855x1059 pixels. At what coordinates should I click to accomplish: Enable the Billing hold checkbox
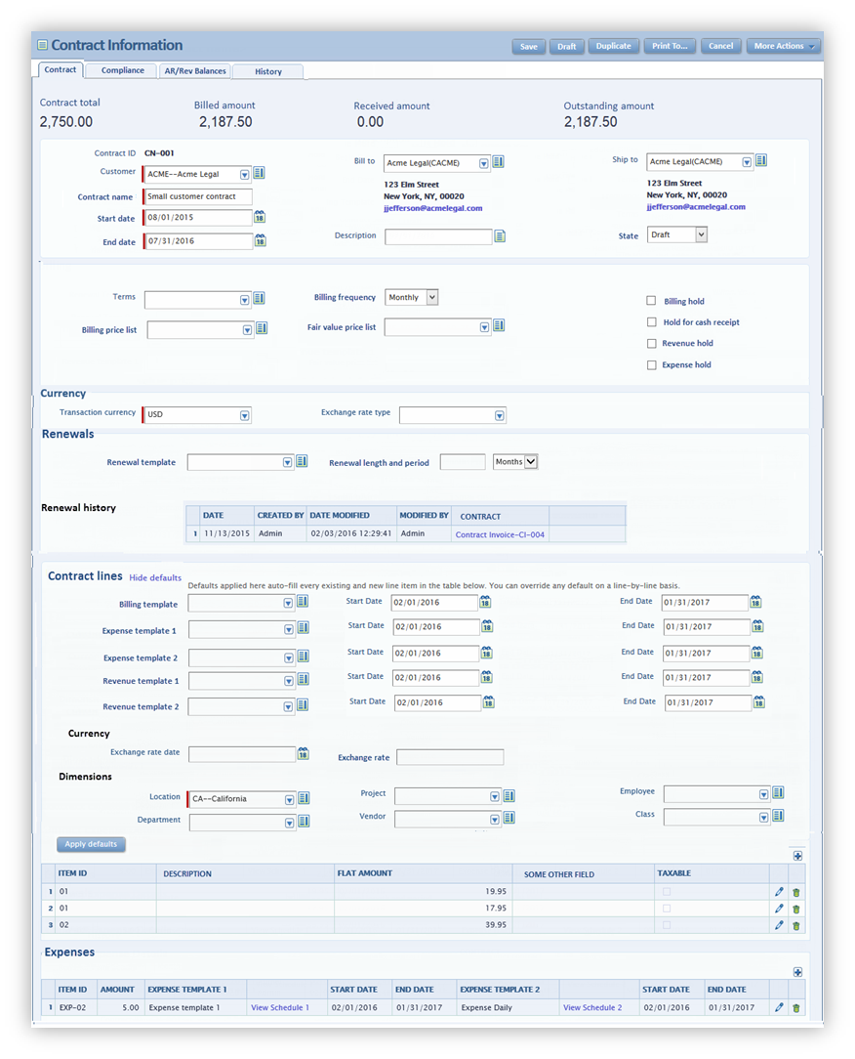coord(651,301)
